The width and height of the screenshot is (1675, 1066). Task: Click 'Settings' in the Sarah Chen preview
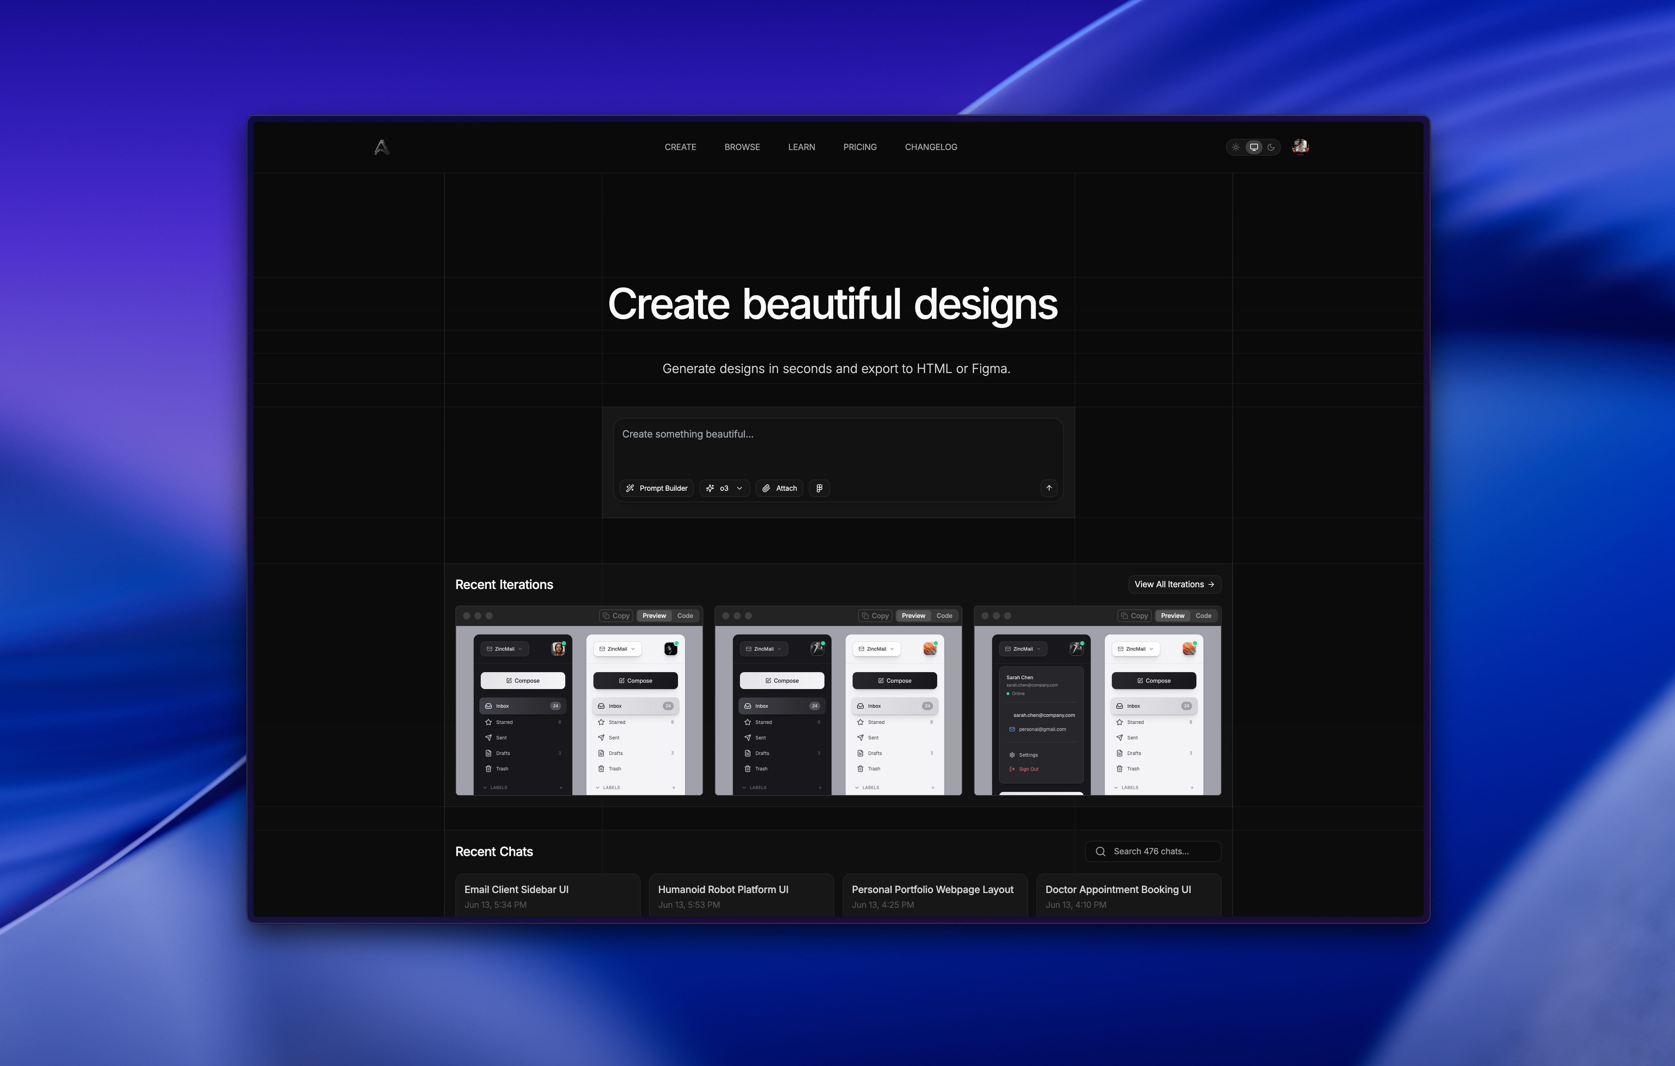pos(1028,755)
